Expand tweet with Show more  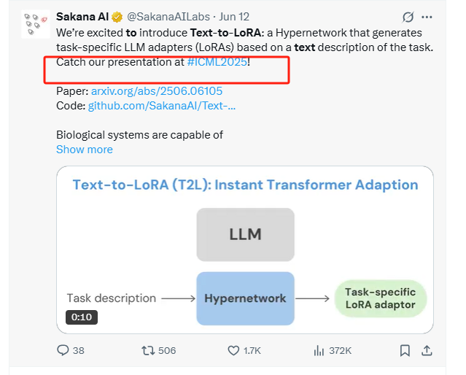coord(85,150)
